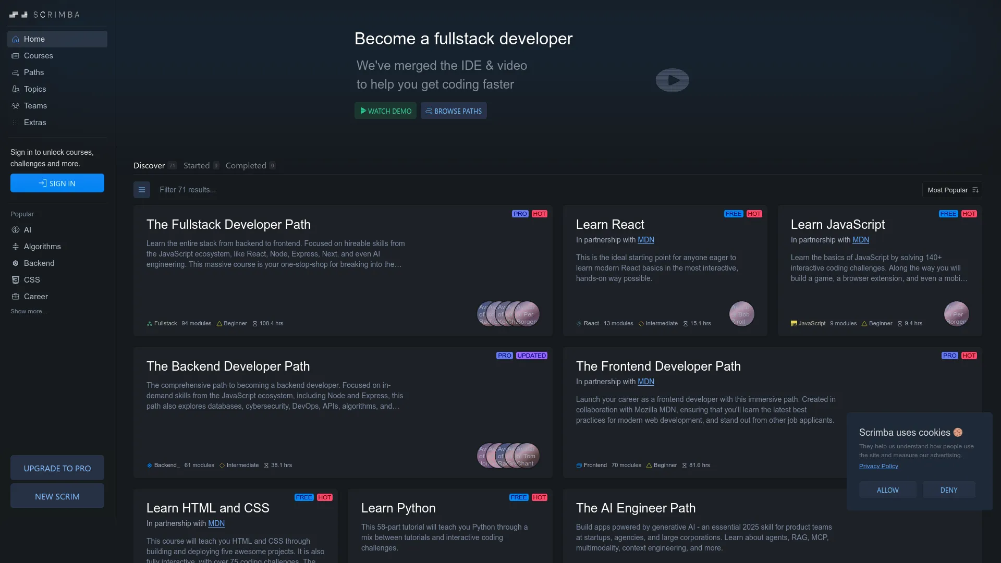Click FREE badge on Learn HTML and CSS
Screen dimensions: 1001x563
304,497
